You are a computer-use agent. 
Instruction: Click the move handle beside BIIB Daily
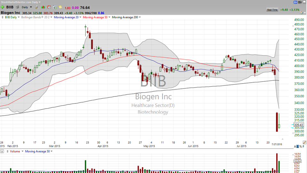[2, 17]
